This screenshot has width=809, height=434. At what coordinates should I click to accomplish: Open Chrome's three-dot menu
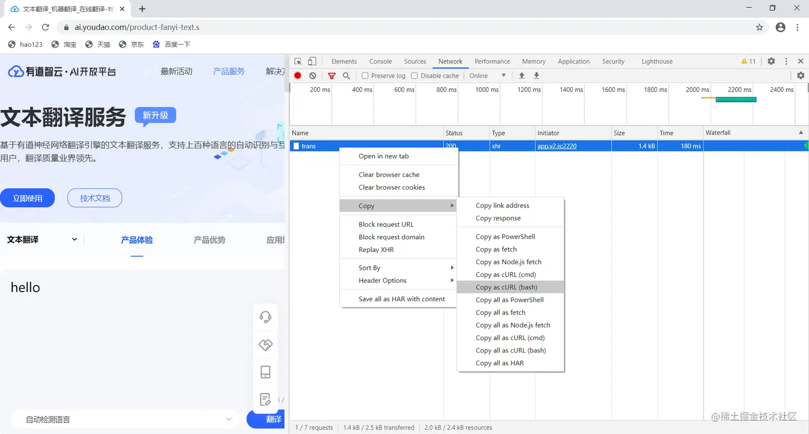798,27
